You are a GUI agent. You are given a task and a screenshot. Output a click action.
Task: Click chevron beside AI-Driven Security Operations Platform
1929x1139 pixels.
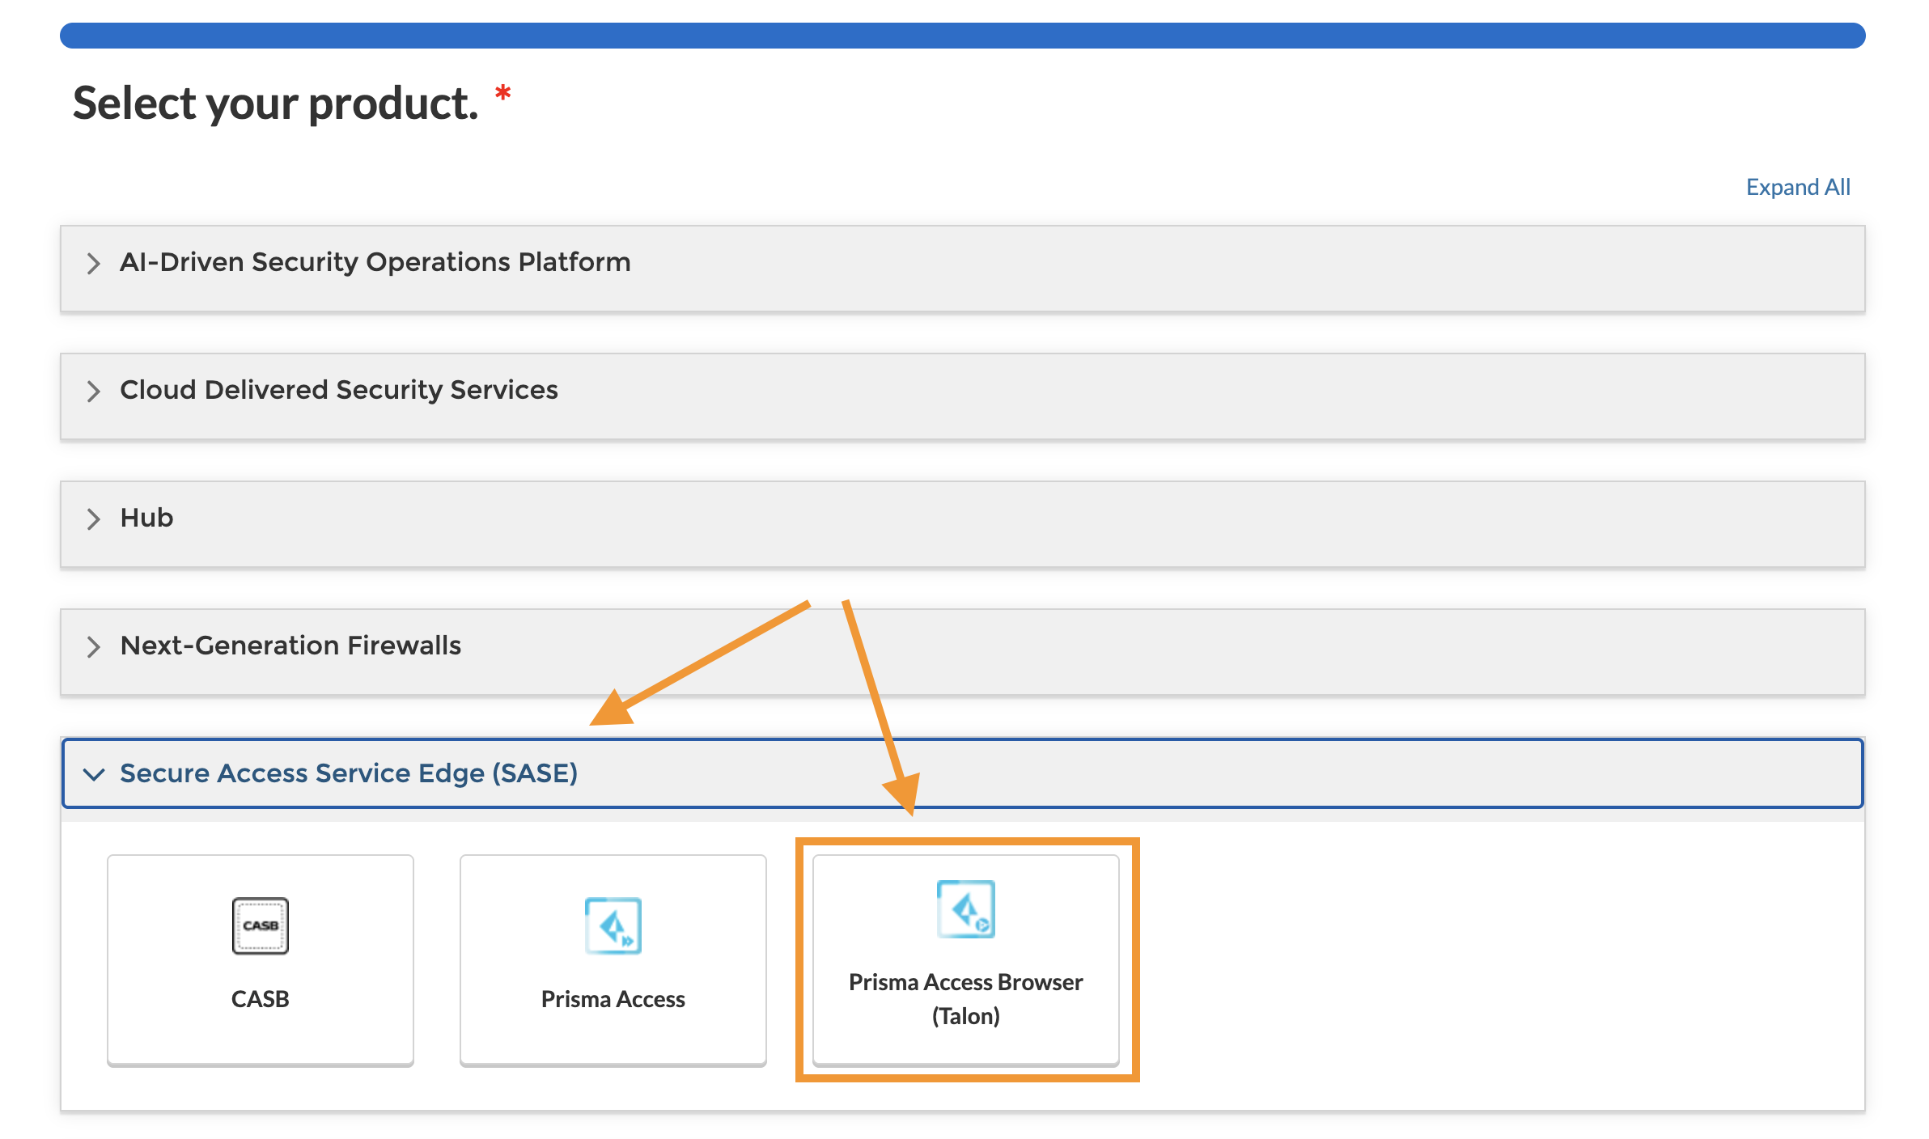[93, 263]
